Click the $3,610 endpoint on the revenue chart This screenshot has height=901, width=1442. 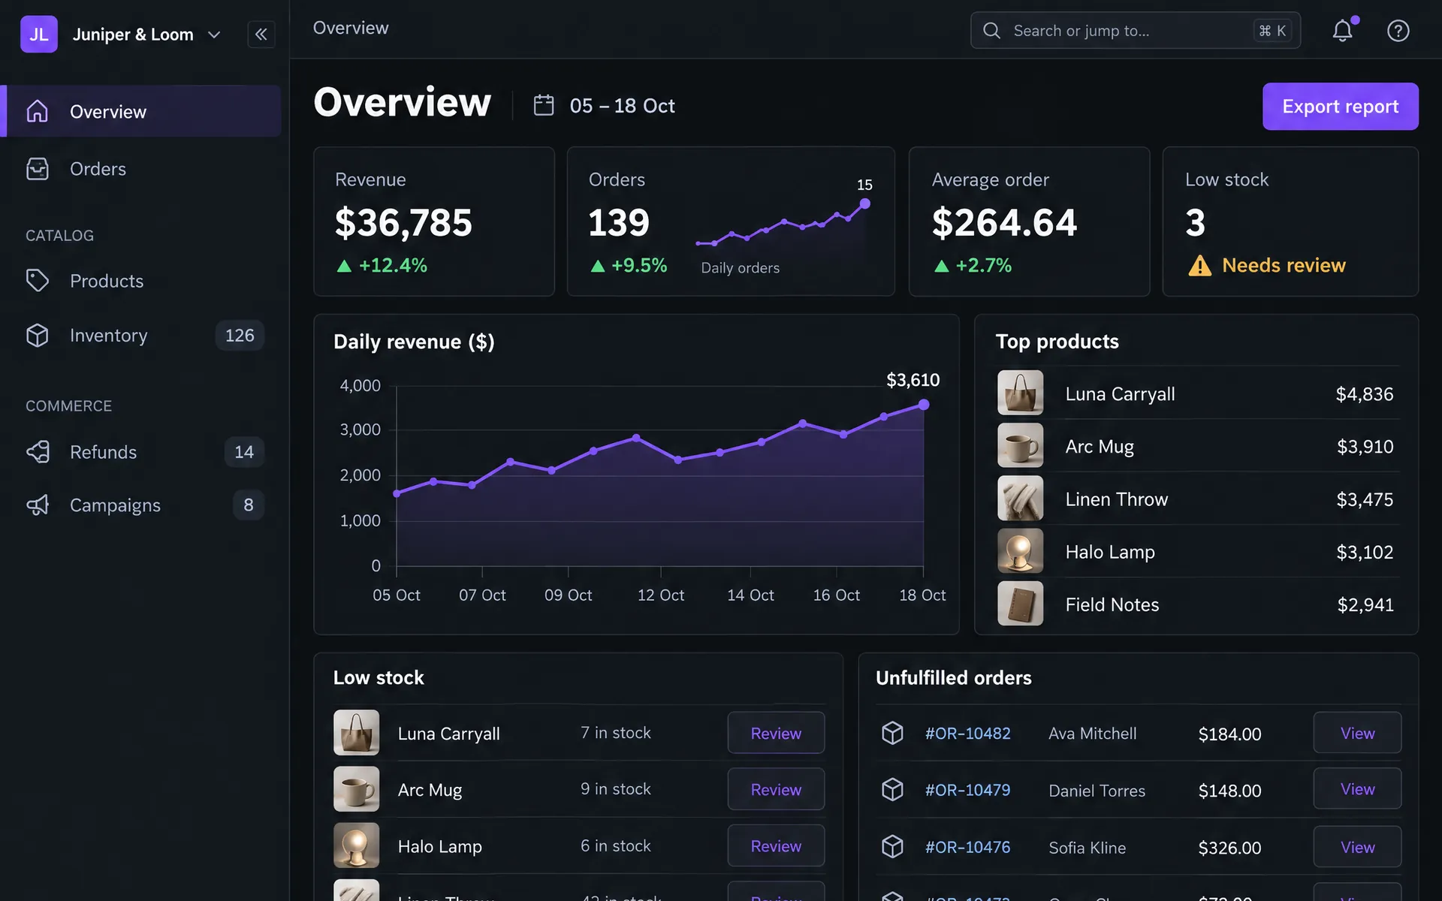(924, 405)
